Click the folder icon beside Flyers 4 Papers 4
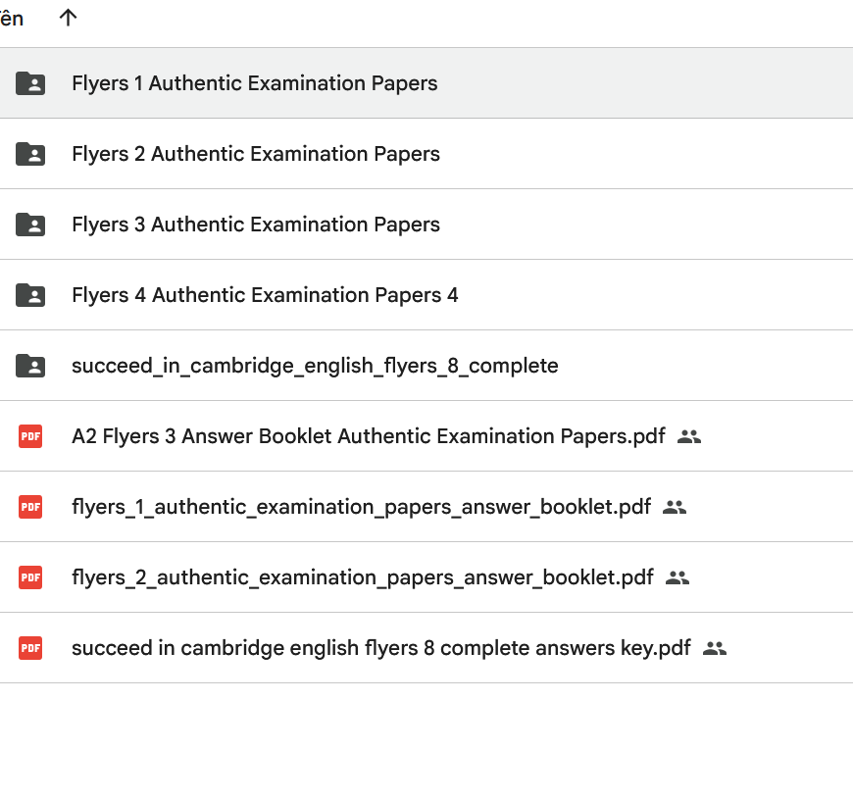The width and height of the screenshot is (853, 801). pos(30,295)
